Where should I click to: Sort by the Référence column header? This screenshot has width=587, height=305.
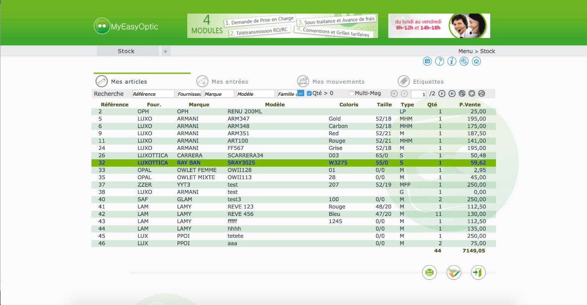pyautogui.click(x=115, y=104)
